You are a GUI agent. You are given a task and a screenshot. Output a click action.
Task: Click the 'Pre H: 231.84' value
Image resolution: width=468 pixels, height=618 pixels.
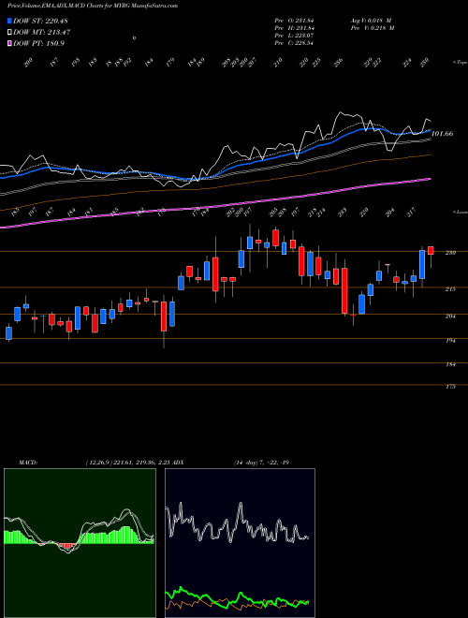pyautogui.click(x=294, y=28)
